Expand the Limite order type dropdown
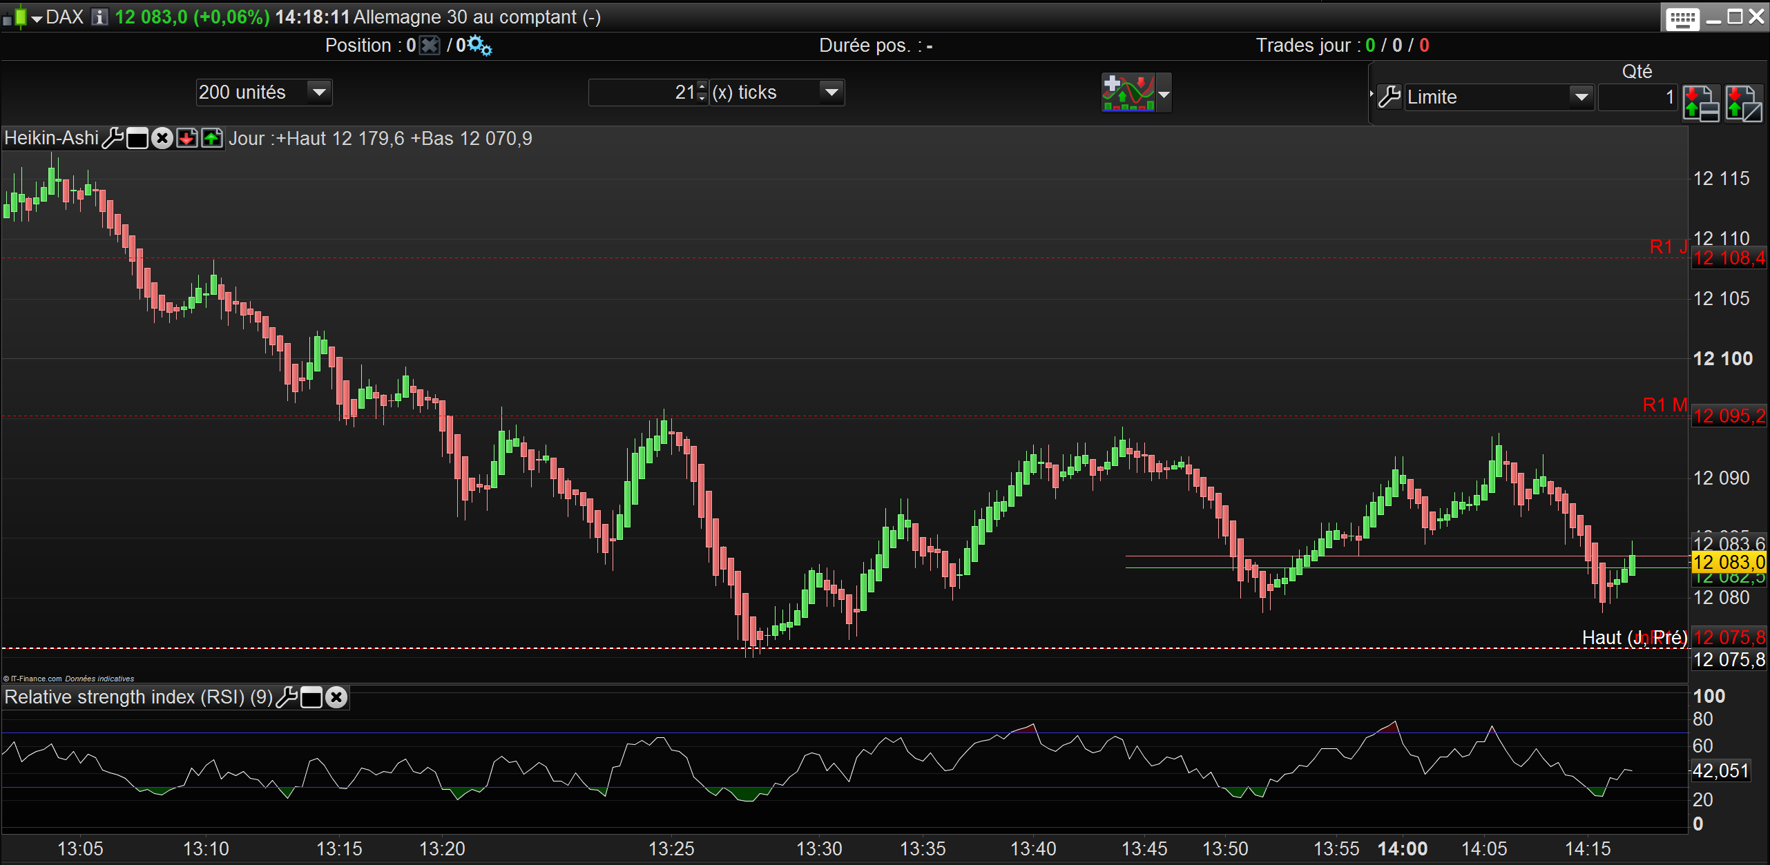 pos(1581,97)
